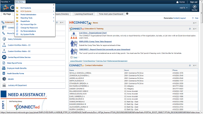The height and width of the screenshot is (114, 203).
Task: Click the Custom Workflow Matrix - CC icon
Action: pyautogui.click(x=4, y=45)
